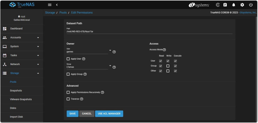The width and height of the screenshot is (258, 123).
Task: Click the SAVE button
Action: (73, 114)
